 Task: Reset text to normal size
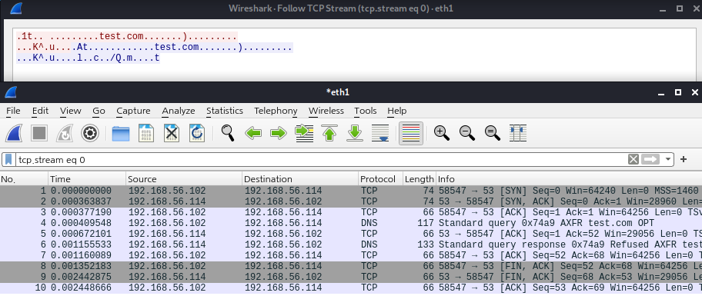tap(493, 133)
